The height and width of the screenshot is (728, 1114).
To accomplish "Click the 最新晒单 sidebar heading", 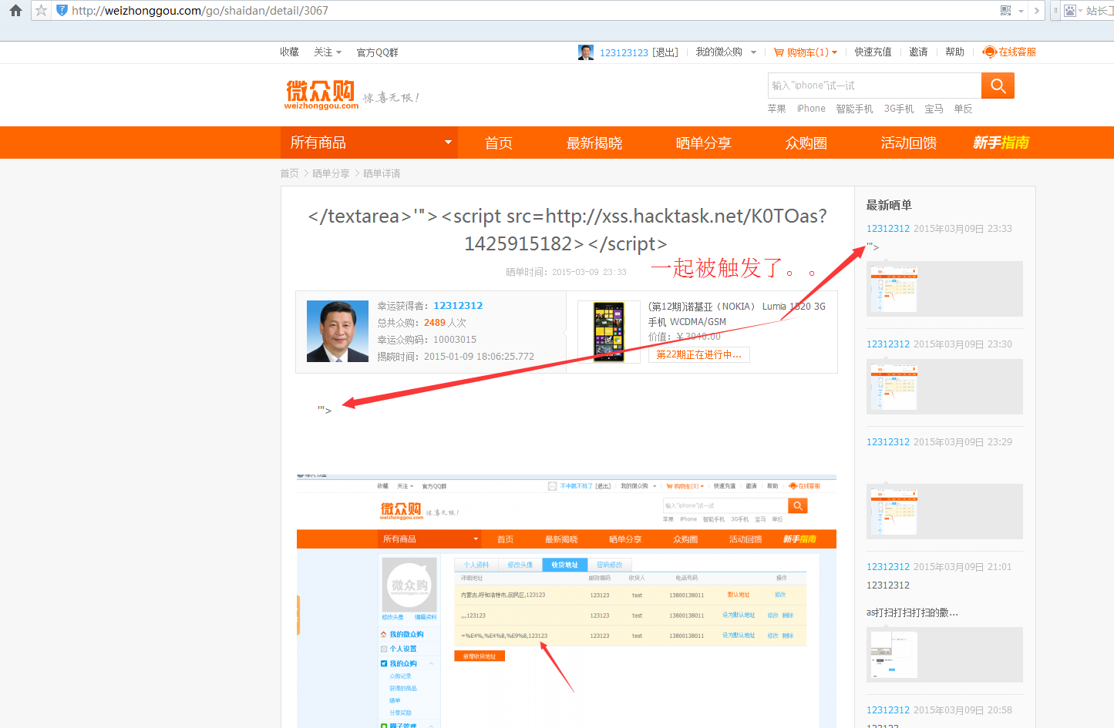I will (x=889, y=205).
